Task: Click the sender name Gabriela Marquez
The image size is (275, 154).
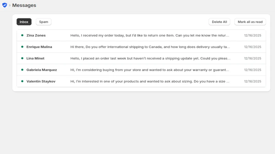Action: [42, 70]
